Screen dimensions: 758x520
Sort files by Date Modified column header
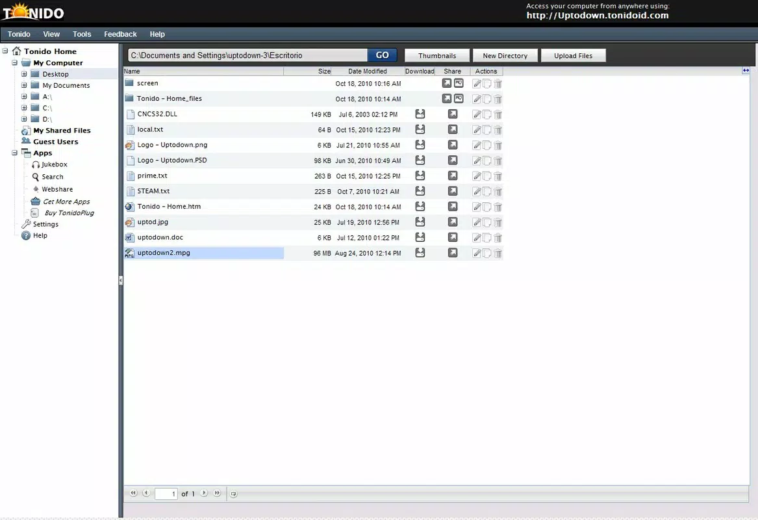368,71
